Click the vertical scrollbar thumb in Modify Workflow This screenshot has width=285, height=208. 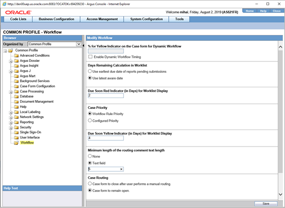280,111
